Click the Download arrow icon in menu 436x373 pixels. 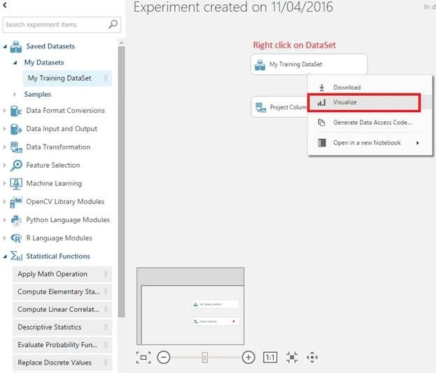pyautogui.click(x=322, y=88)
